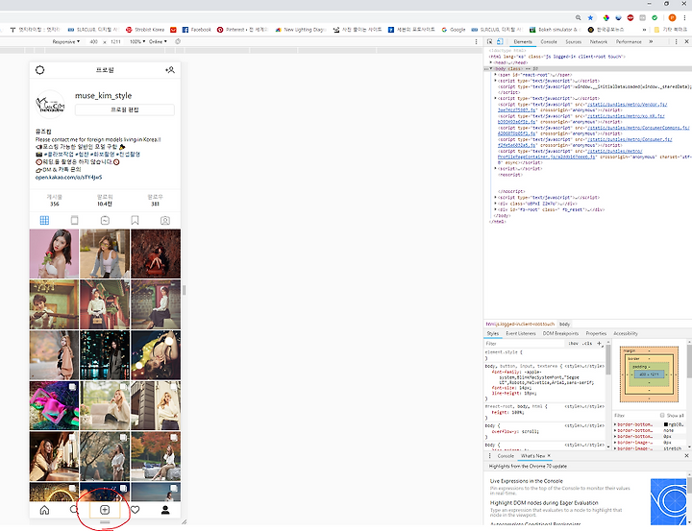Click the profile edit button
The image size is (692, 531).
click(x=125, y=109)
